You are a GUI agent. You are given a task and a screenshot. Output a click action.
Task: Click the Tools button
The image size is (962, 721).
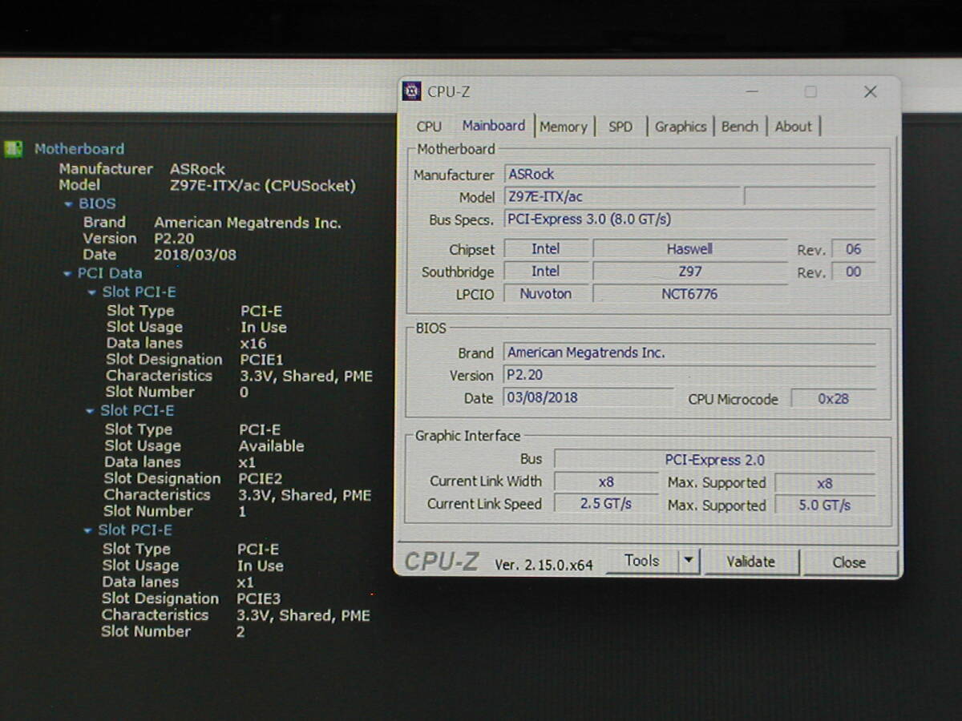641,561
